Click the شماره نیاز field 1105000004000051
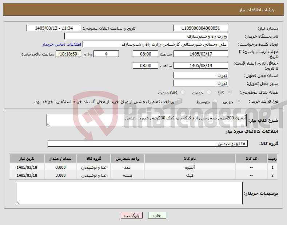Image resolution: width=287 pixels, height=225 pixels. (200, 28)
